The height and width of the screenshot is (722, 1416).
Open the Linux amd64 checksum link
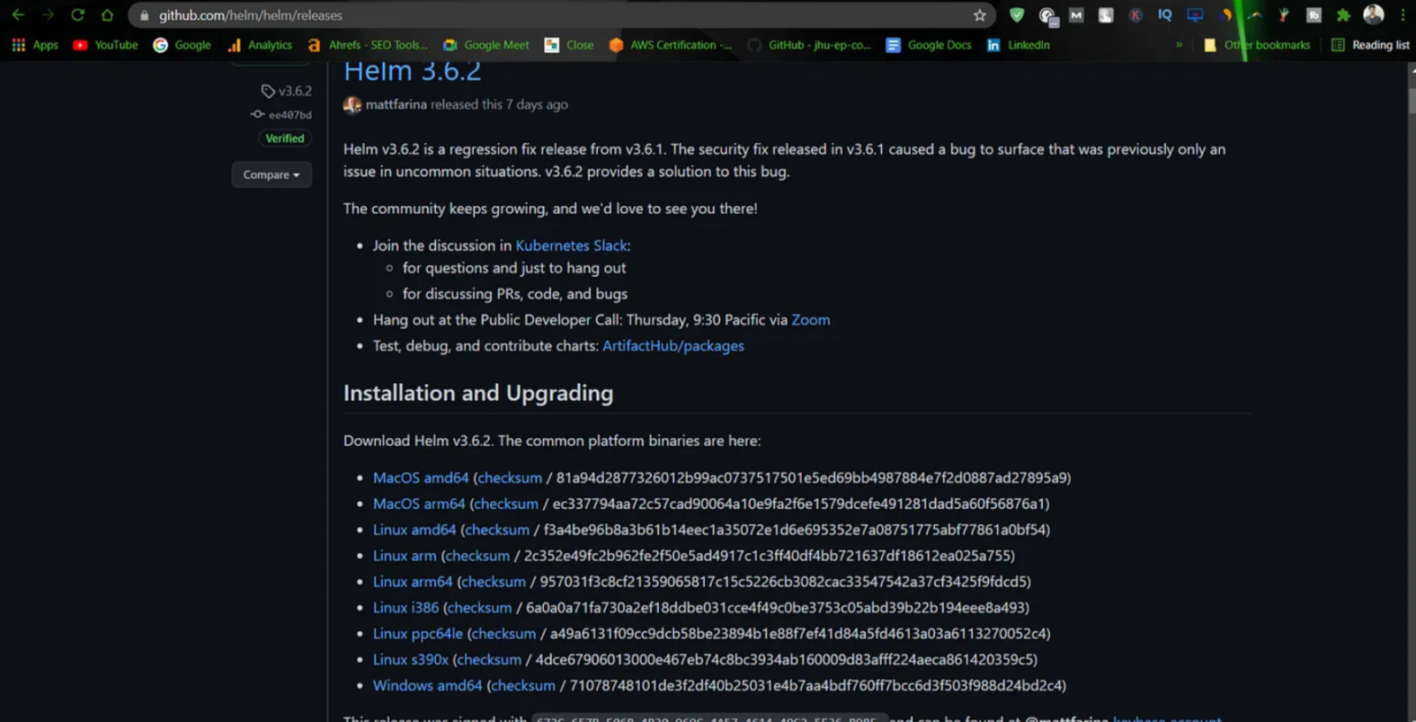pos(497,530)
